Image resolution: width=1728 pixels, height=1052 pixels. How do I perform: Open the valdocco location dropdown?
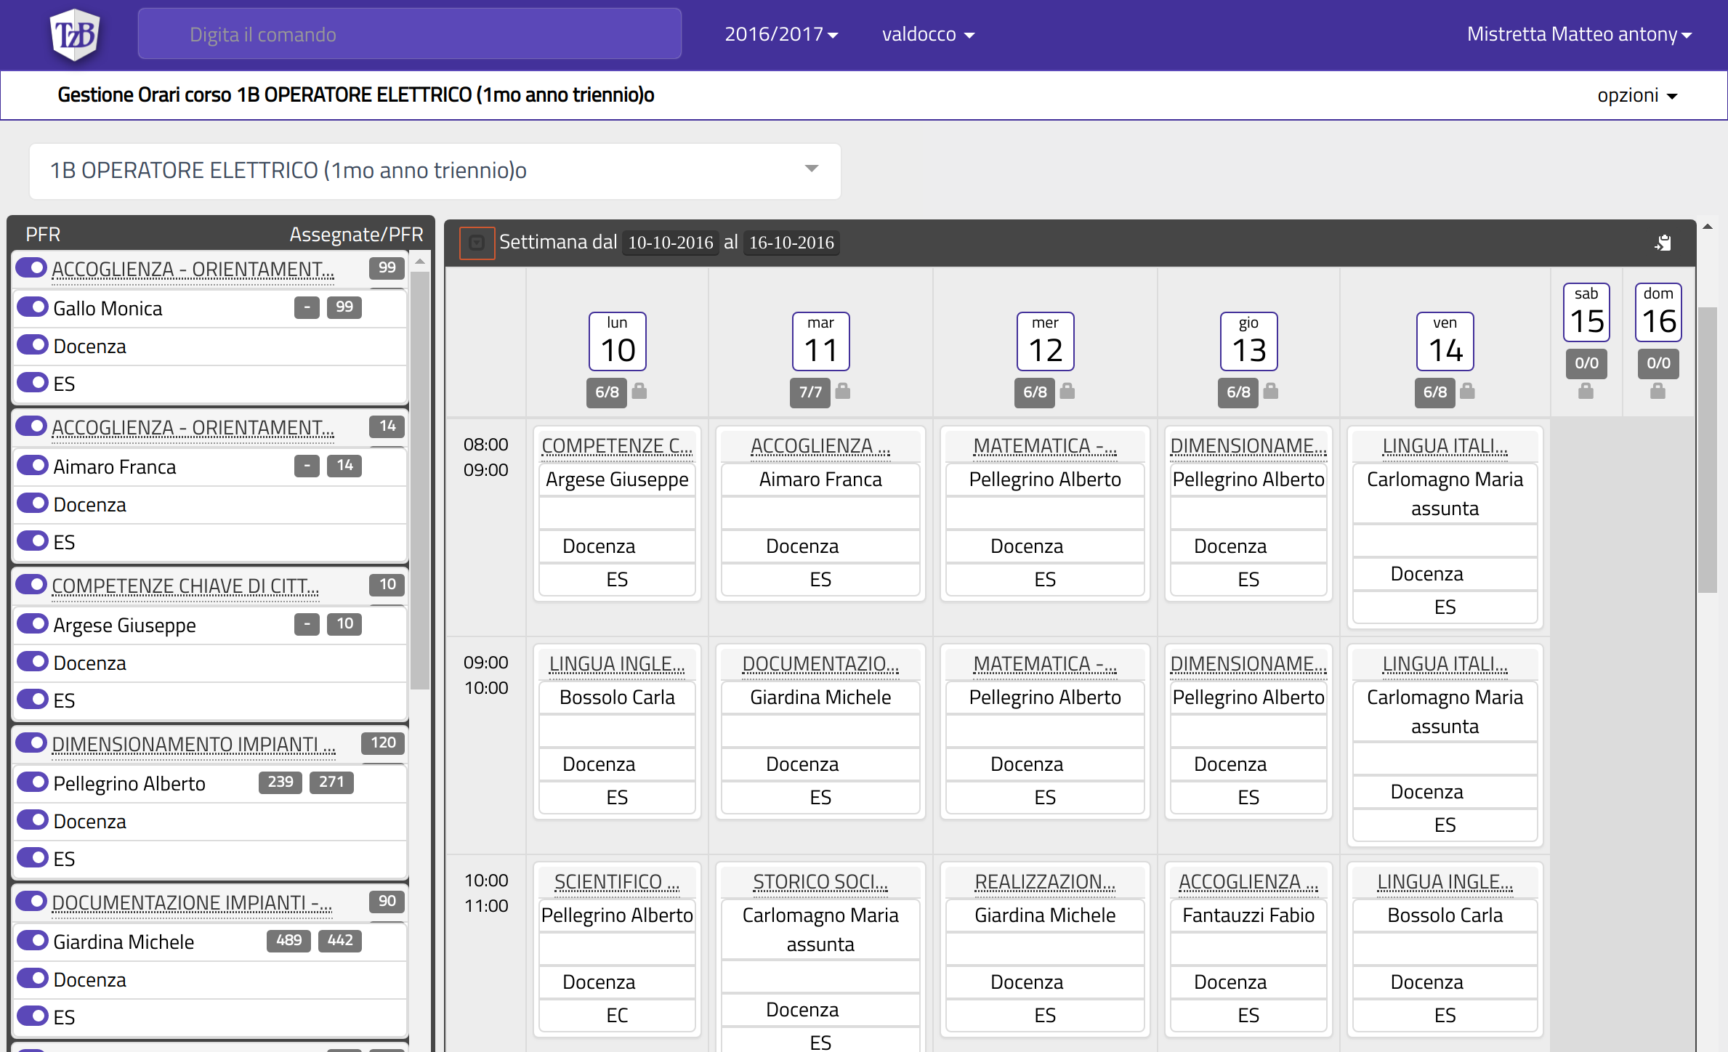click(928, 34)
